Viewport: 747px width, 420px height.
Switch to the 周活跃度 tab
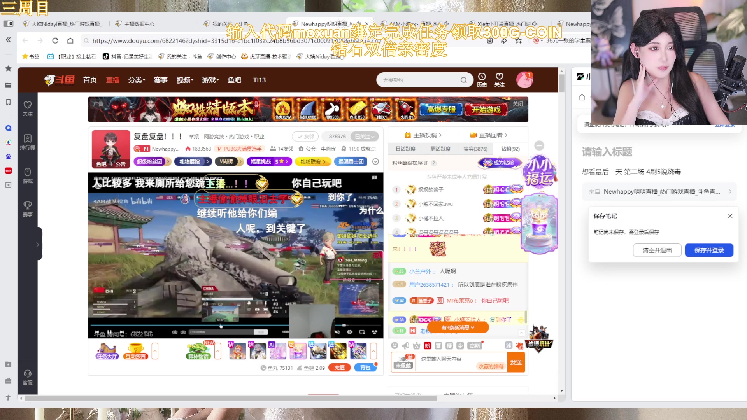pyautogui.click(x=440, y=149)
